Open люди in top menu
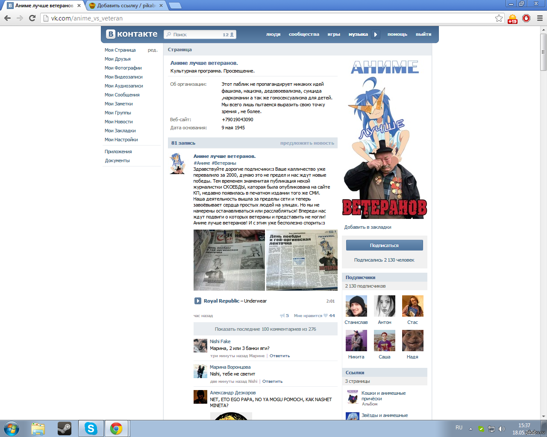 [273, 34]
